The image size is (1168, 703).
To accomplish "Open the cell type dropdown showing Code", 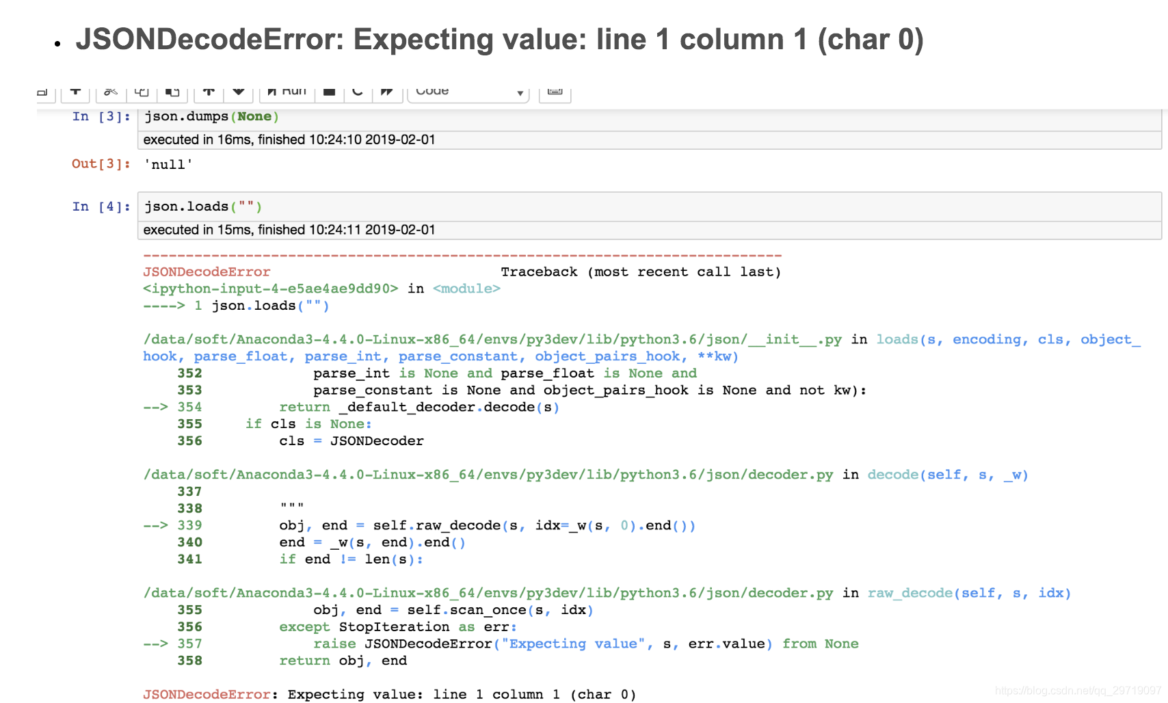I will [468, 92].
